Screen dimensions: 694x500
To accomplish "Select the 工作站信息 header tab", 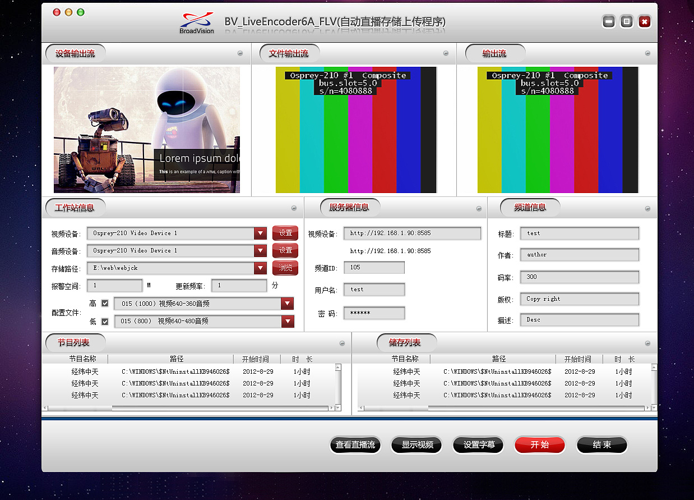I will [75, 208].
